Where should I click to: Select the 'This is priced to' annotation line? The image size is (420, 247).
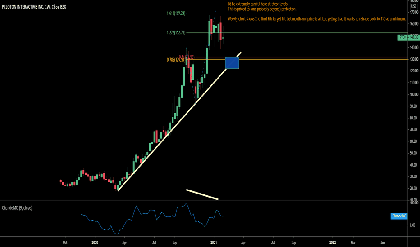[262, 9]
